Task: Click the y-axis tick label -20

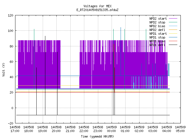Action: click(x=10, y=123)
